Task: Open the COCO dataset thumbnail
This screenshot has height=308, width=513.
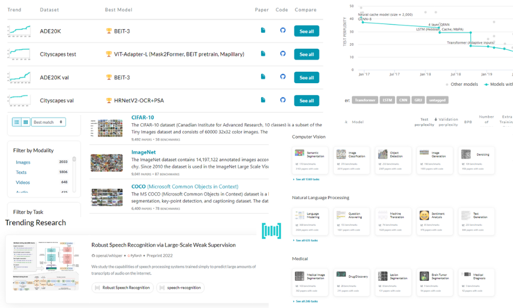Action: tap(107, 197)
